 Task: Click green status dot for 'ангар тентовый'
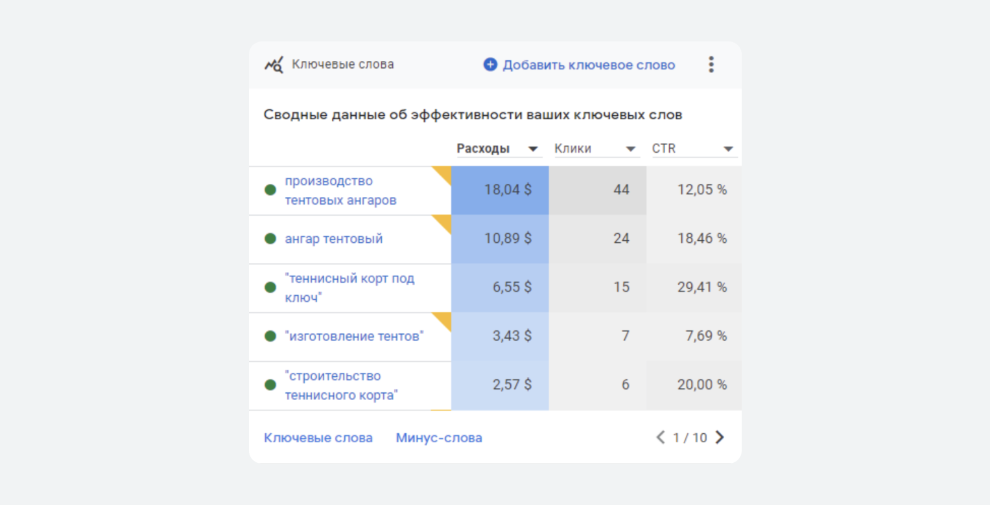pyautogui.click(x=270, y=239)
